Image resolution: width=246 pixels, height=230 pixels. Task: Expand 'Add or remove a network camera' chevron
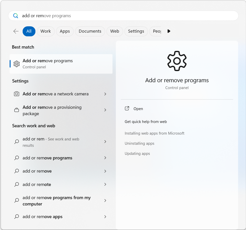click(x=105, y=94)
